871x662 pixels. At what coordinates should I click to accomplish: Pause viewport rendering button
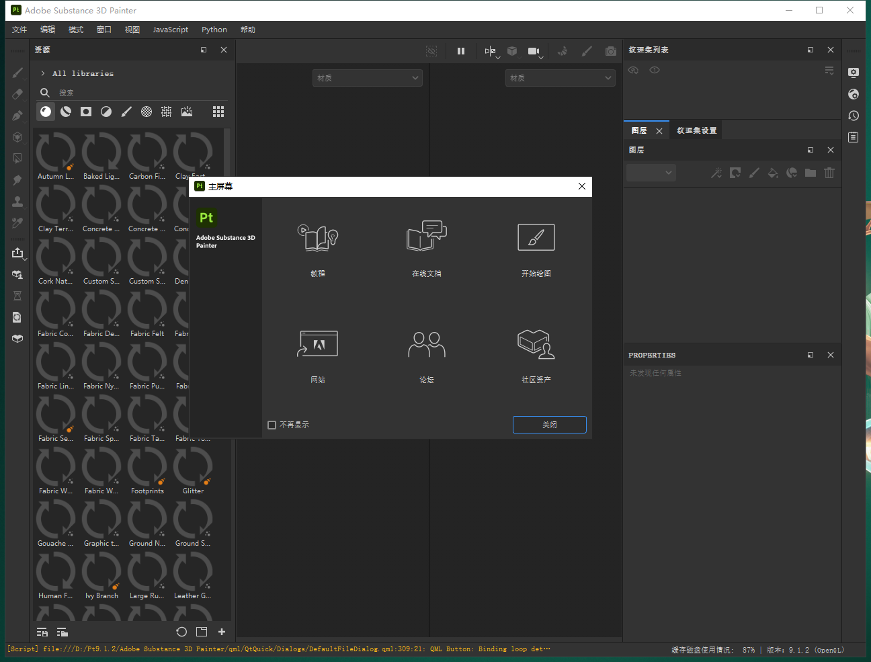(461, 51)
